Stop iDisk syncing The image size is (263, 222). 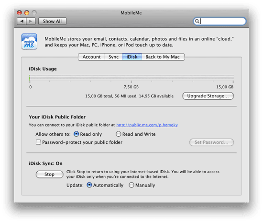pyautogui.click(x=49, y=174)
